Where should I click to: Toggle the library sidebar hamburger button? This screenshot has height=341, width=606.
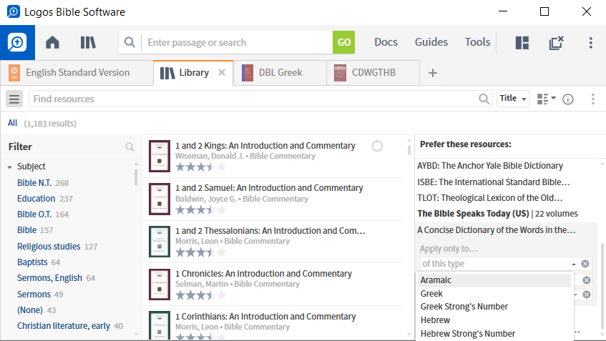14,99
